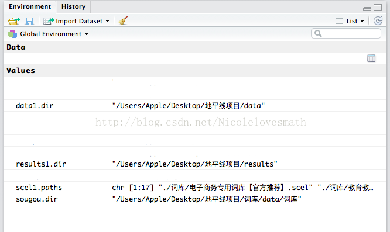Click the sougou.dir path value
The width and height of the screenshot is (390, 232).
(x=207, y=199)
